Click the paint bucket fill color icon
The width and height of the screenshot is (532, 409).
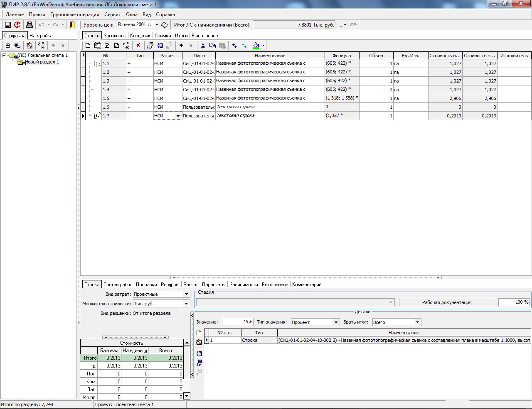pyautogui.click(x=256, y=46)
